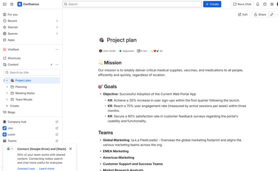Viewport: 278px width, 171px height.
Task: Click the blue Create button
Action: point(212,4)
